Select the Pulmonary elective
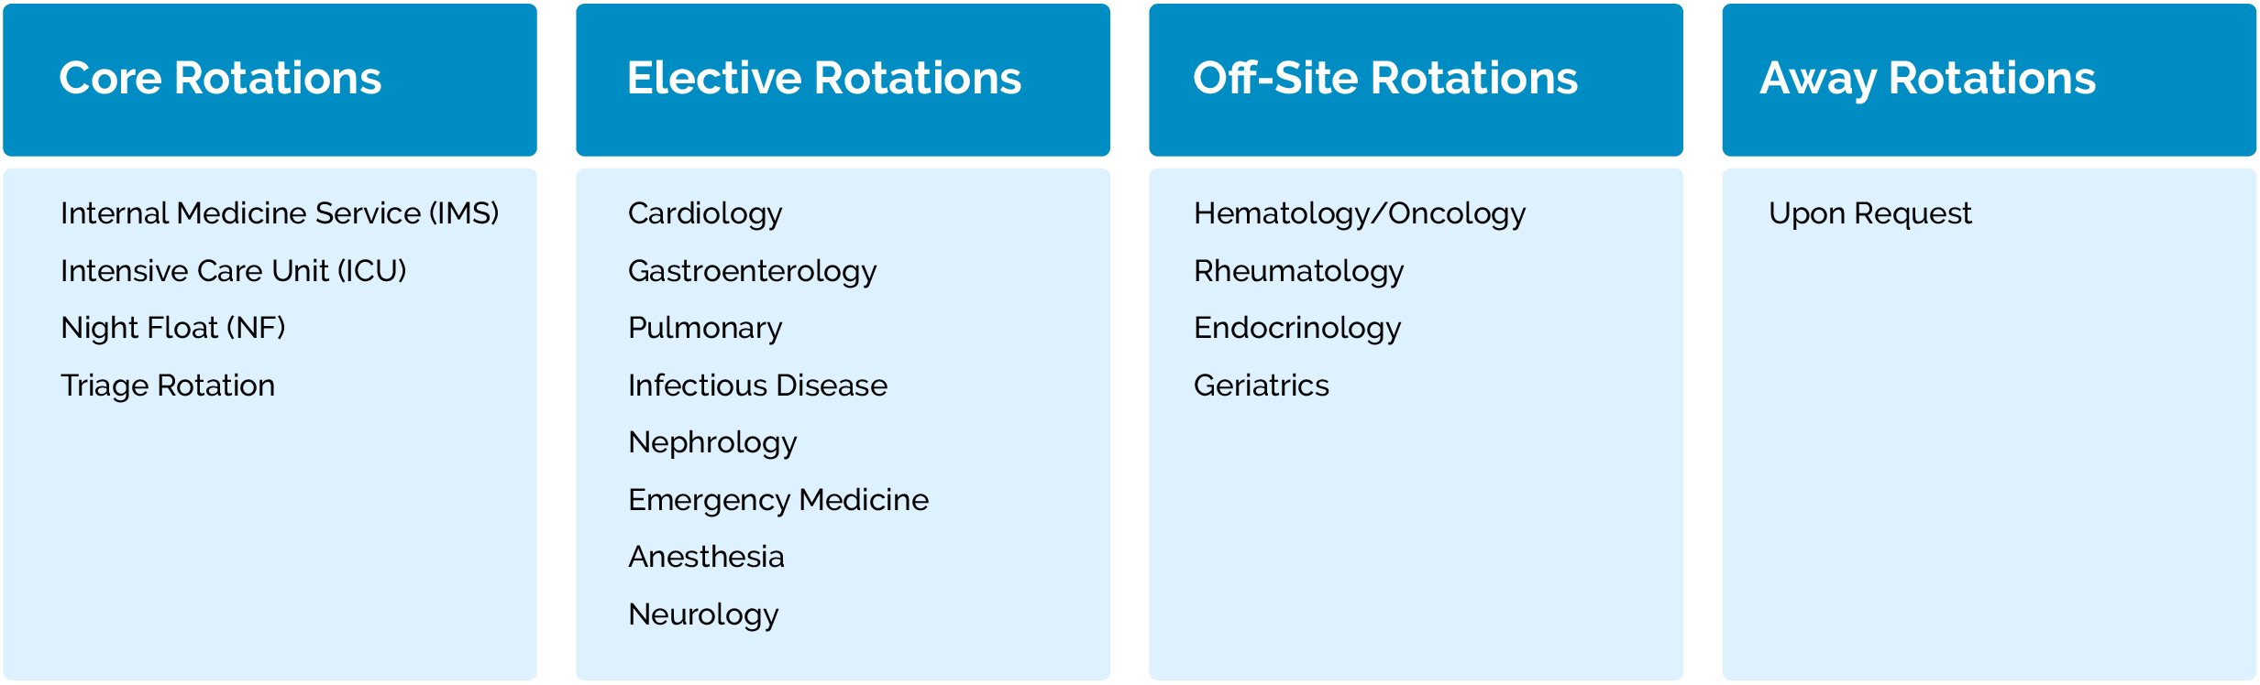This screenshot has height=685, width=2260. tap(705, 328)
